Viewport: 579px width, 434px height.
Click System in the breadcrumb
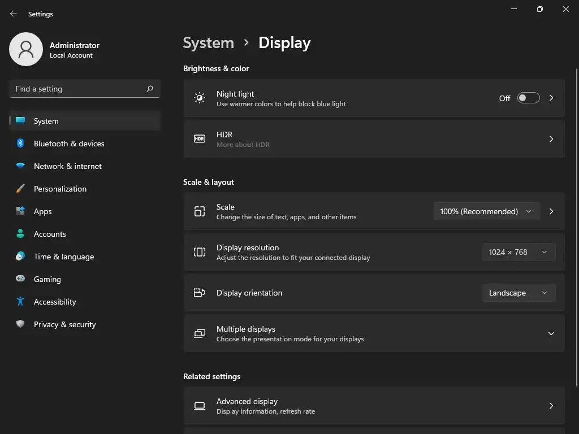point(209,43)
